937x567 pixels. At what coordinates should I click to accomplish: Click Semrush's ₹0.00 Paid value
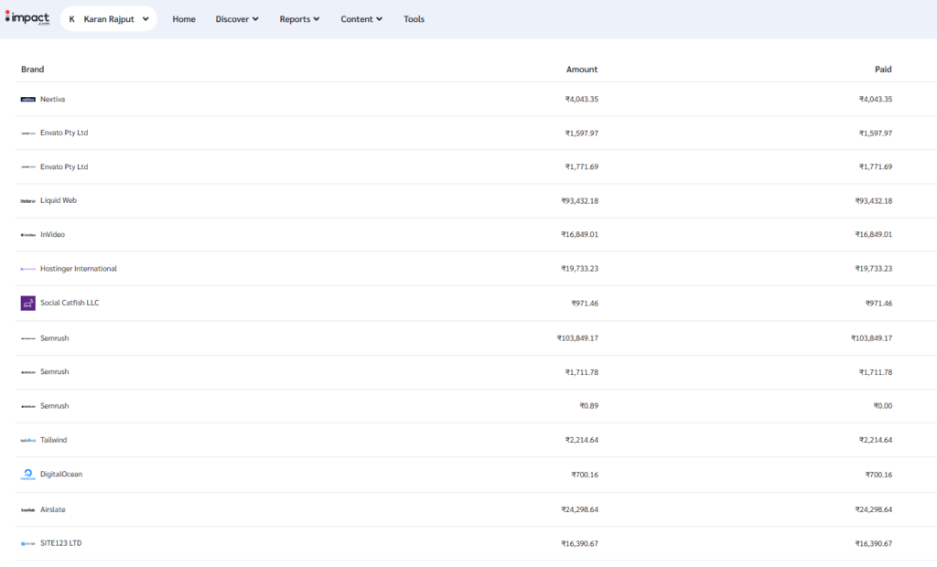pyautogui.click(x=883, y=406)
